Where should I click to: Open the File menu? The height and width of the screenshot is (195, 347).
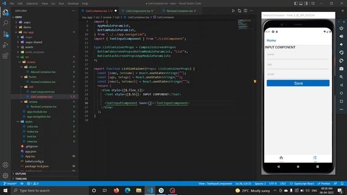point(12,4)
